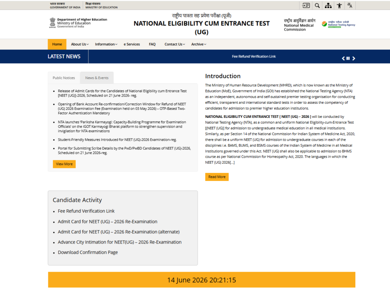Expand the Contact Us dropdown menu
This screenshot has height=293, width=390.
click(174, 44)
